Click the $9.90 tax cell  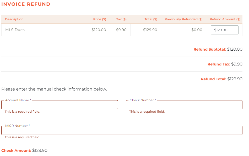(x=121, y=30)
